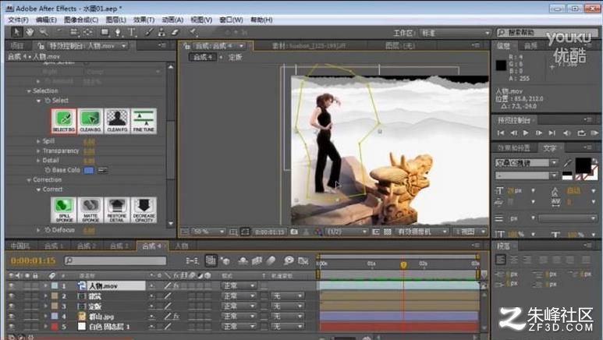Toggle mask visibility in the viewer footer
This screenshot has width=603, height=340.
[245, 232]
